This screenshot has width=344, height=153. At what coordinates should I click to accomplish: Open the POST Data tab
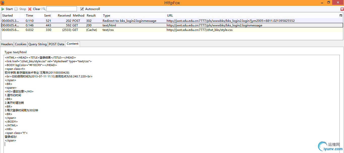click(x=56, y=44)
